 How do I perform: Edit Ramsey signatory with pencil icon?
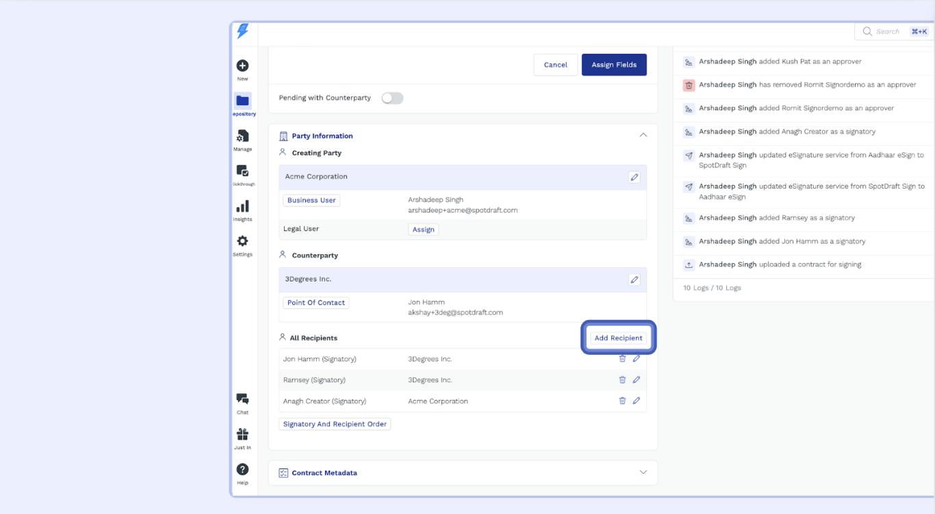click(x=636, y=380)
